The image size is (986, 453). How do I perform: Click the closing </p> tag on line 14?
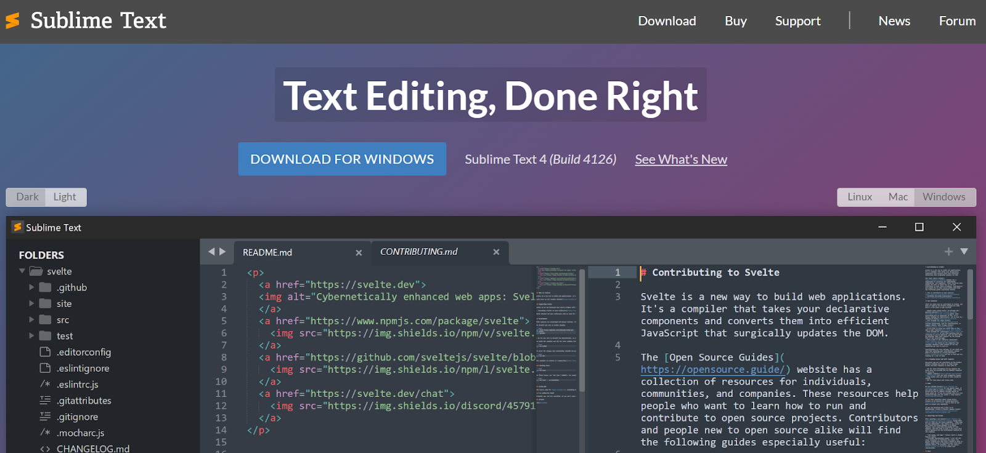258,430
